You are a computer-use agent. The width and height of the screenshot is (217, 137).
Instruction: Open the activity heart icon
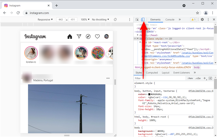tap(97, 36)
